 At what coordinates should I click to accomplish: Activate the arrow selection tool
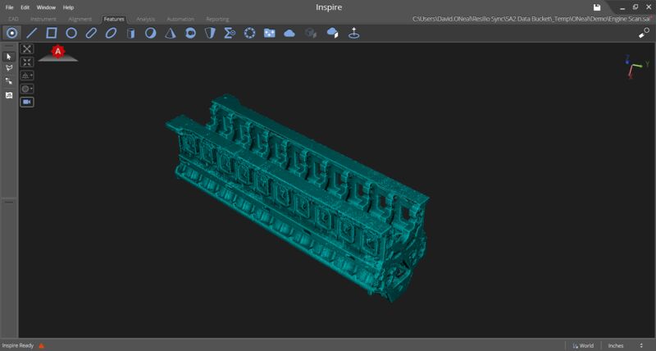pyautogui.click(x=9, y=57)
